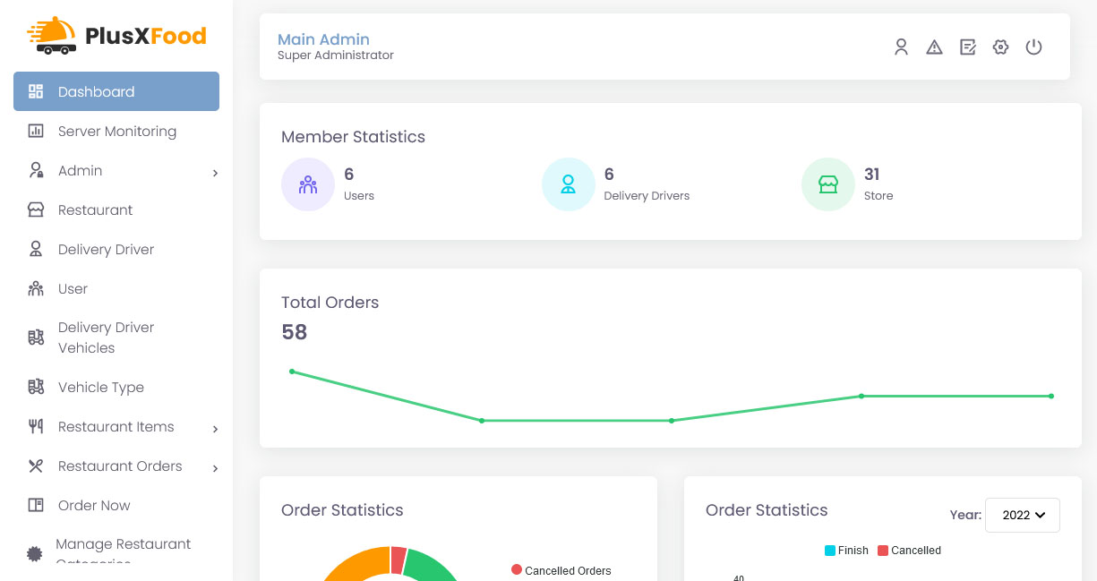Click the Restaurant Items fork-knife icon
This screenshot has width=1097, height=581.
36,426
